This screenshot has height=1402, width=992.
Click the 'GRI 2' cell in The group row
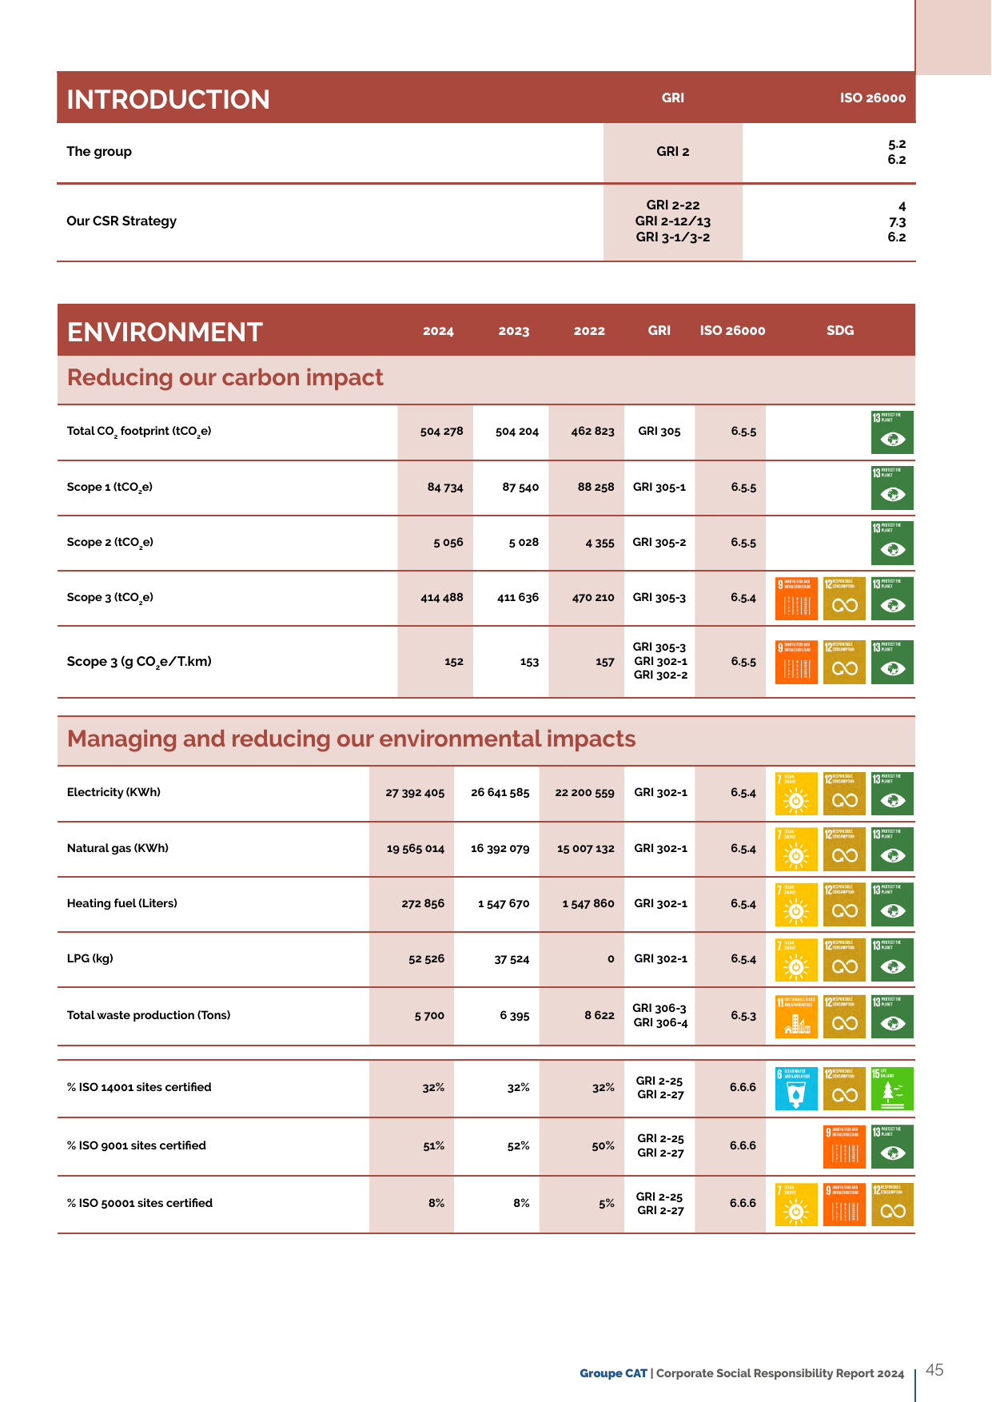673,151
